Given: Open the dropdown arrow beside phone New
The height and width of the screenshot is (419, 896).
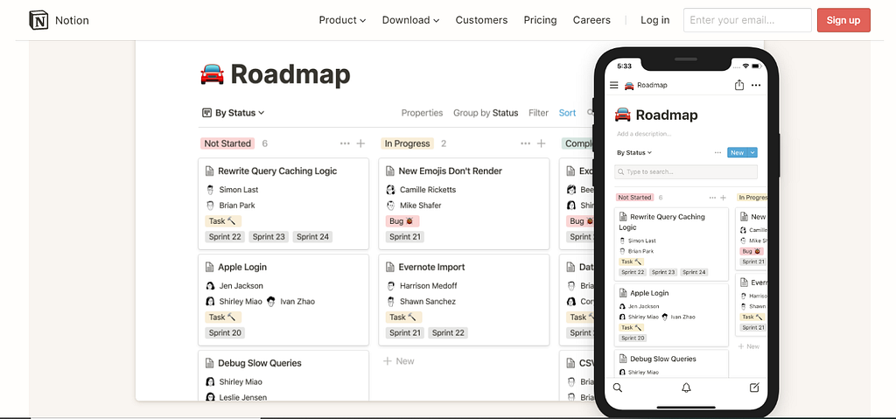Looking at the screenshot, I should (752, 152).
